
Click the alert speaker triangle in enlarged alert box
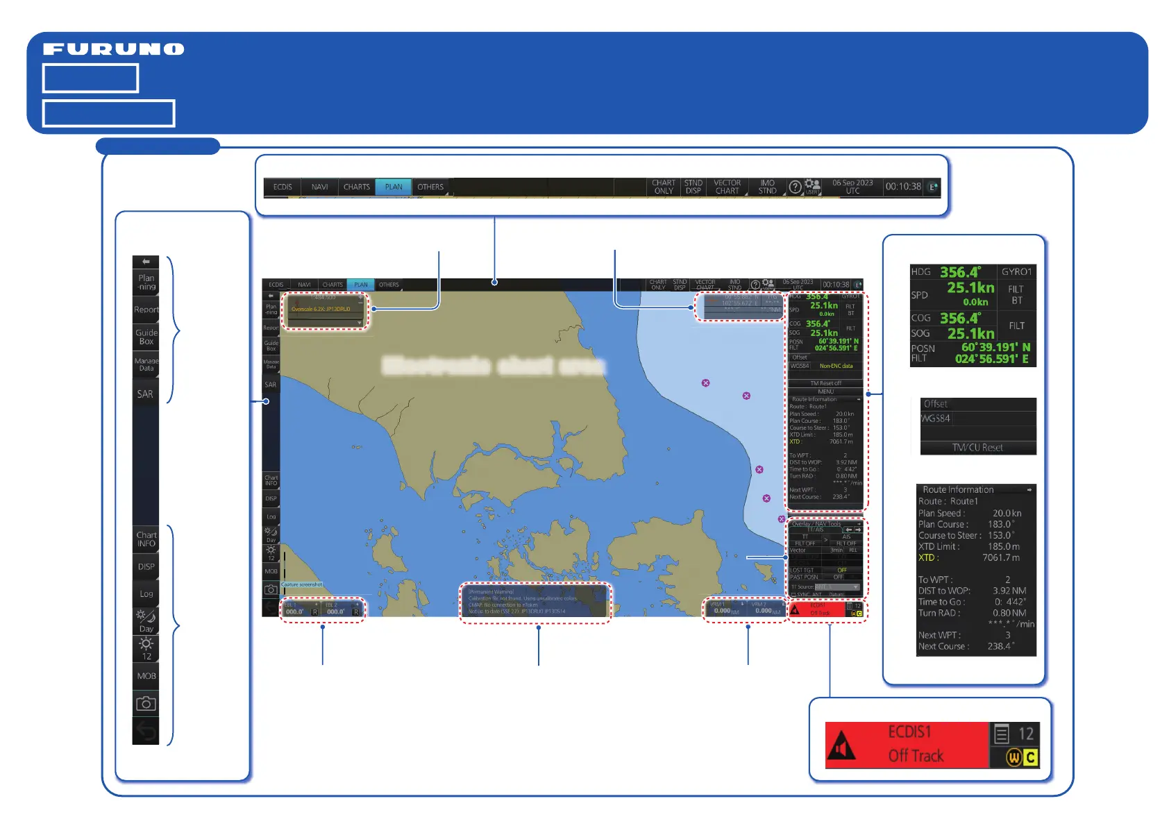pyautogui.click(x=842, y=746)
